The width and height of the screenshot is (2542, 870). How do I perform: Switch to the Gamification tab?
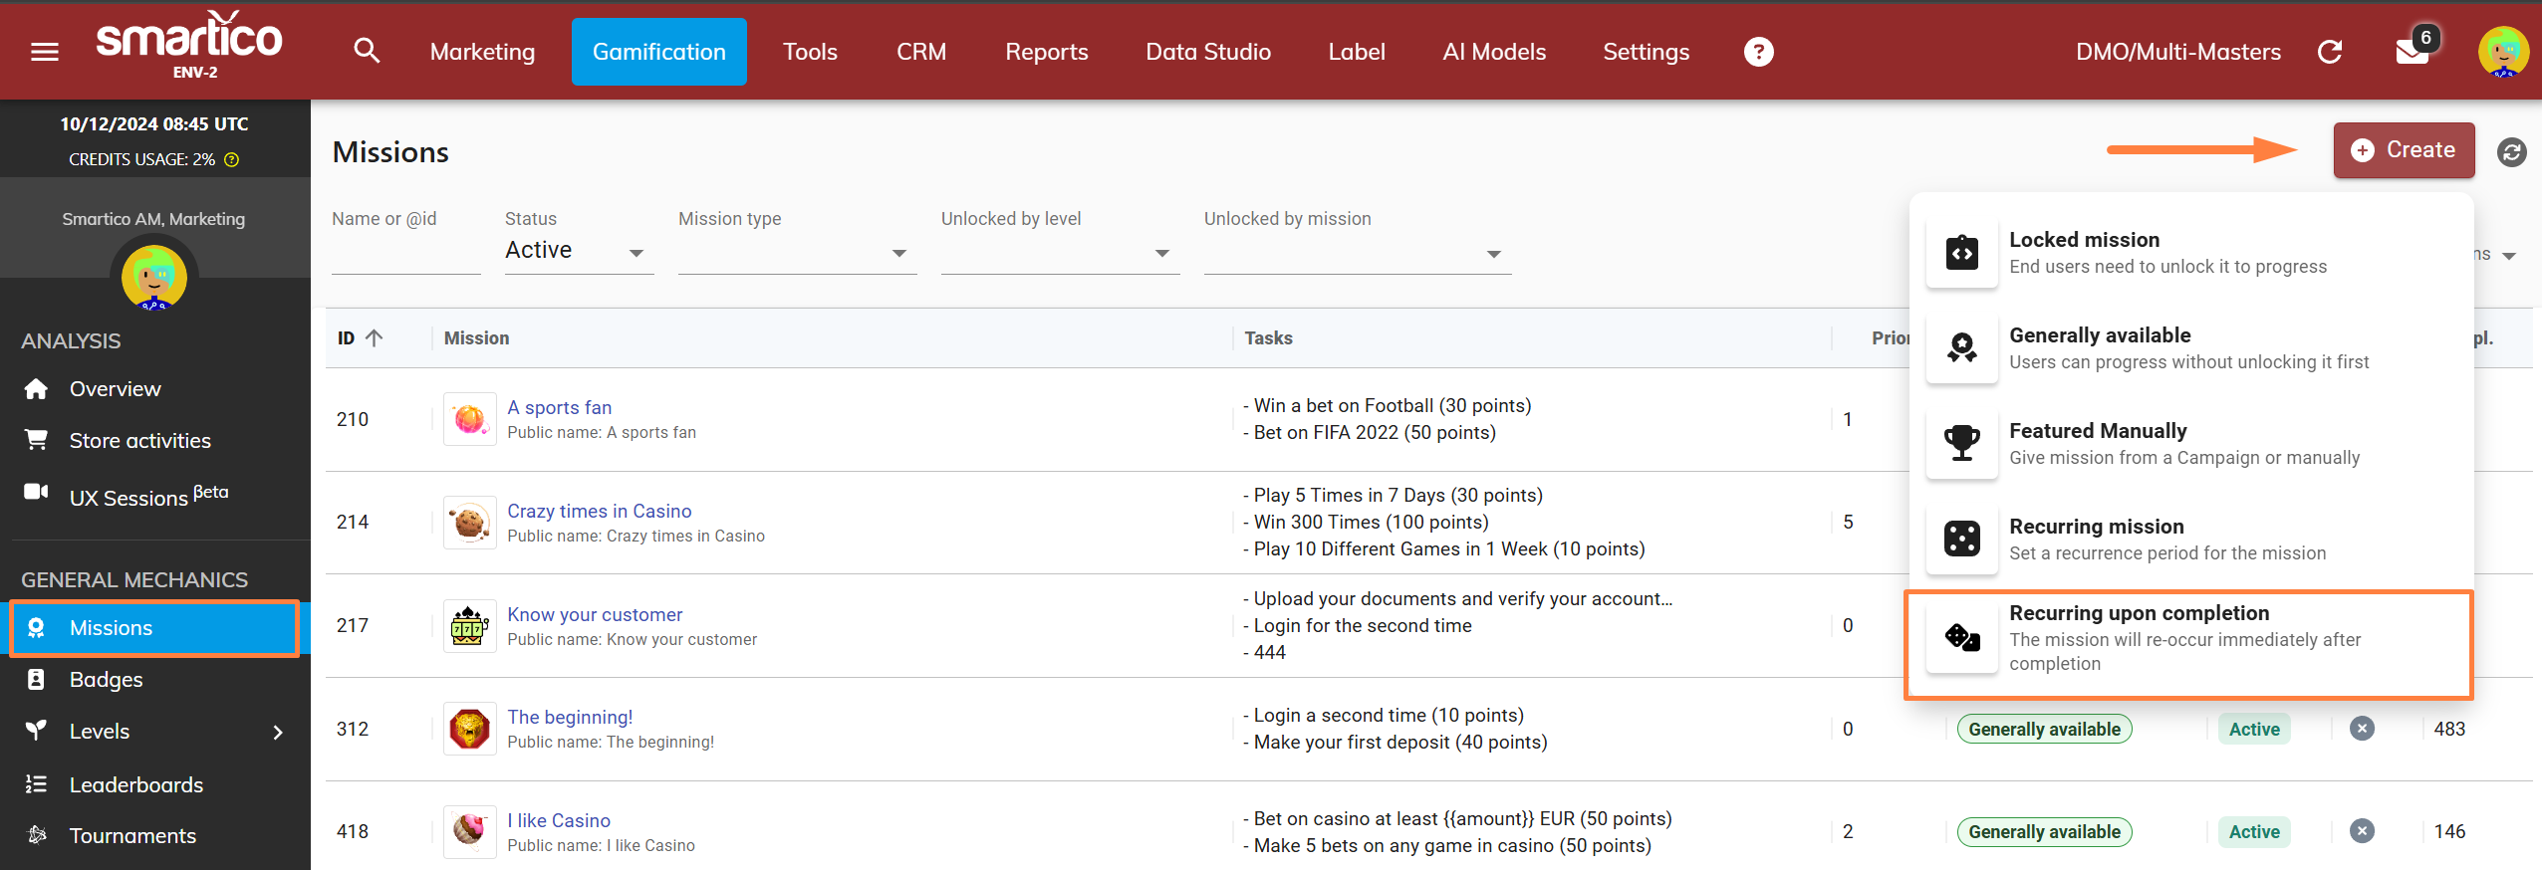click(x=658, y=52)
